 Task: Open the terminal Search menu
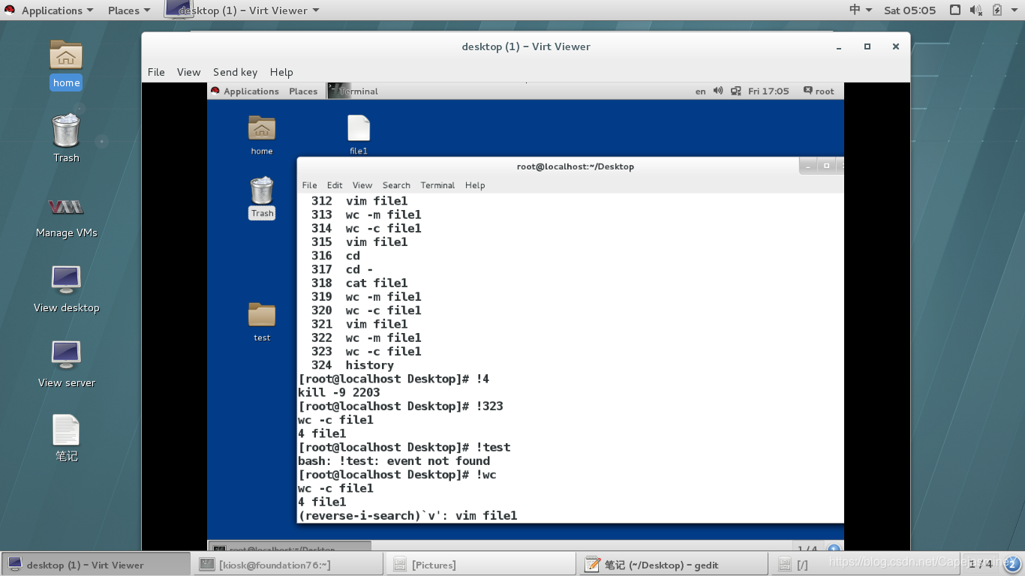tap(396, 185)
